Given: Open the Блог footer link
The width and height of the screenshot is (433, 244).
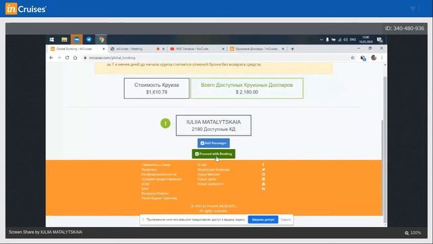Looking at the screenshot, I should click(x=145, y=188).
